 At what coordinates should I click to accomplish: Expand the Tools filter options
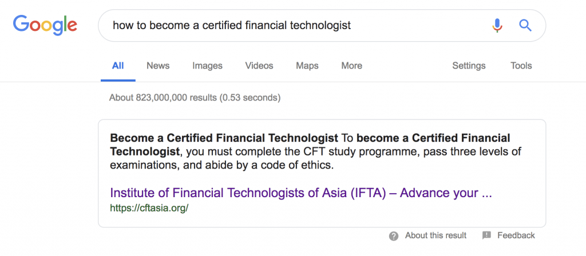(521, 66)
